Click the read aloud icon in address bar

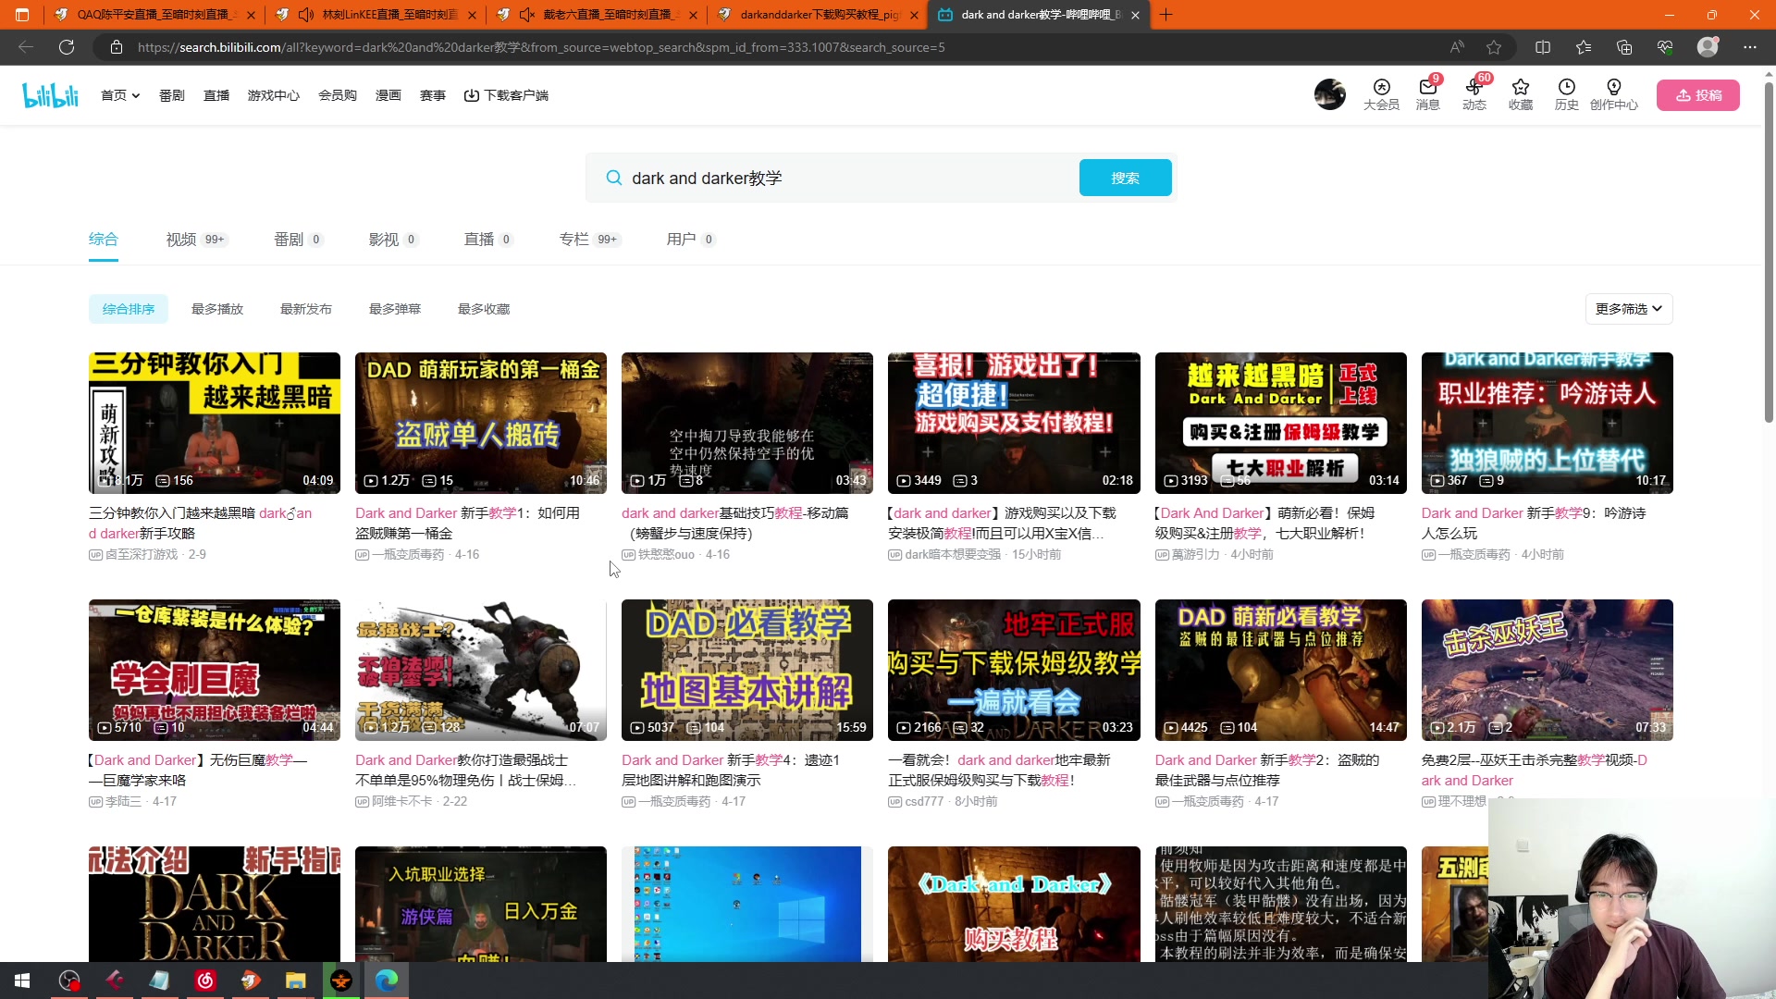tap(1457, 47)
